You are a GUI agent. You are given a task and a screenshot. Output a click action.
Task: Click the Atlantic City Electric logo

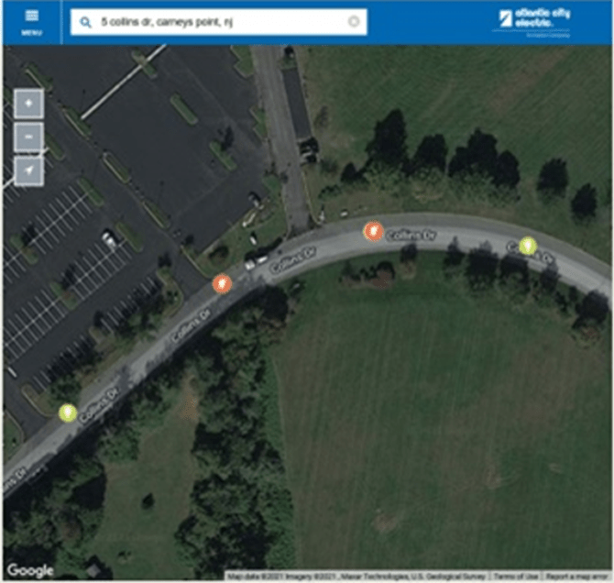[534, 22]
